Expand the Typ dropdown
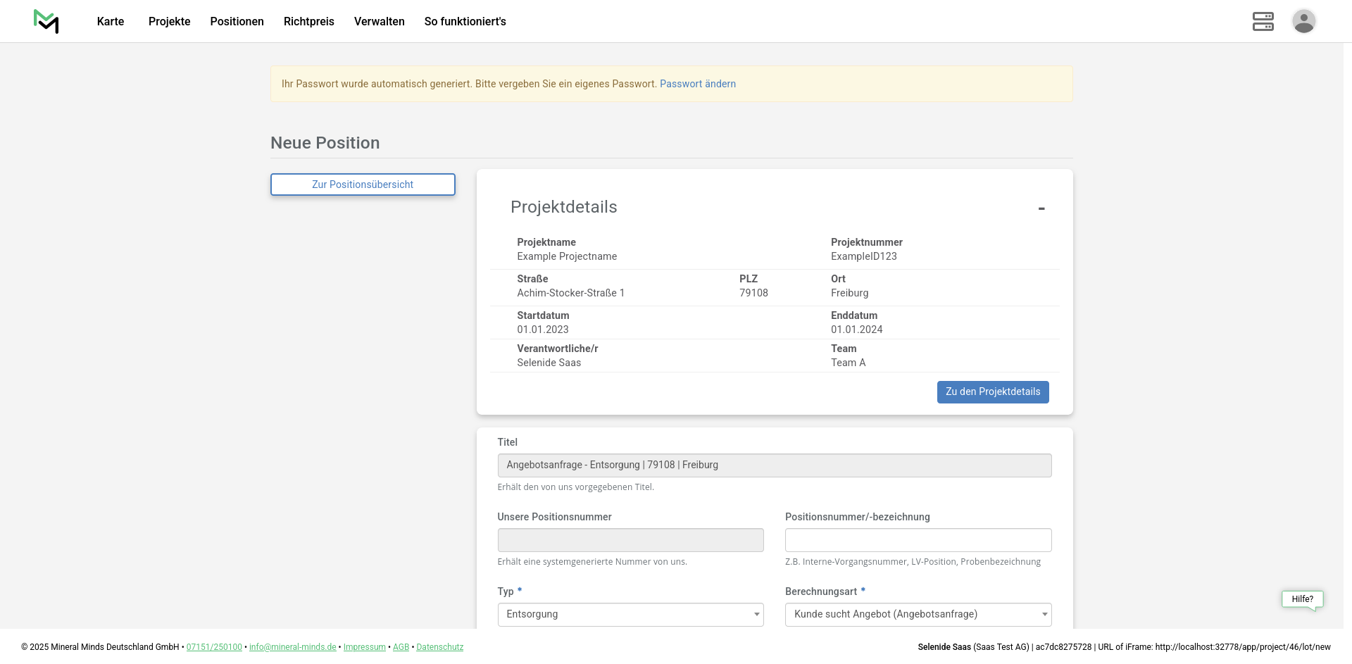 pyautogui.click(x=630, y=615)
